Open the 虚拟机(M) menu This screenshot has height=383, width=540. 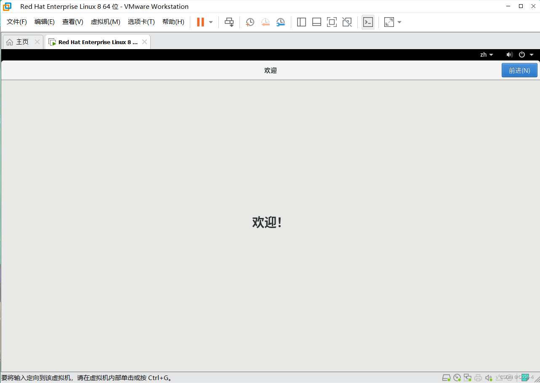[106, 22]
